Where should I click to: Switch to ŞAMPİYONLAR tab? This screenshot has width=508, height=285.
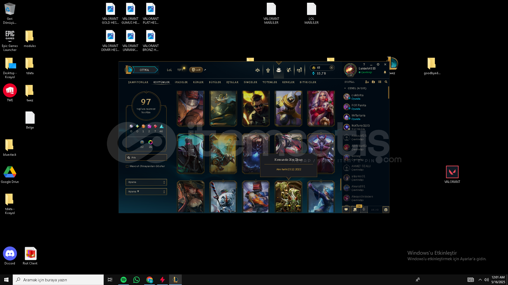pyautogui.click(x=138, y=82)
